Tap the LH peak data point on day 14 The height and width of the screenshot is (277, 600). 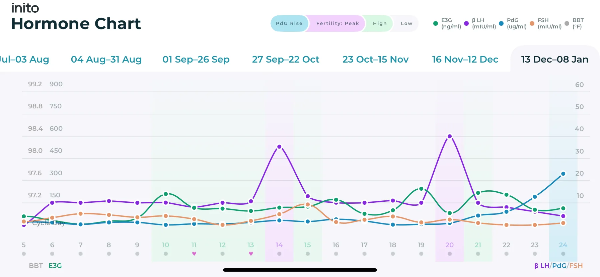(x=279, y=147)
